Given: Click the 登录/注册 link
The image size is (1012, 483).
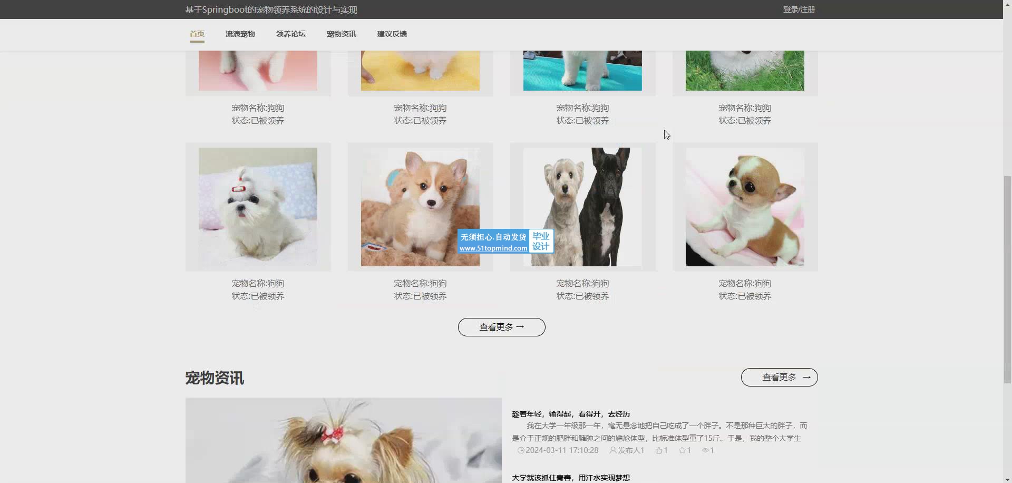Looking at the screenshot, I should pos(799,9).
